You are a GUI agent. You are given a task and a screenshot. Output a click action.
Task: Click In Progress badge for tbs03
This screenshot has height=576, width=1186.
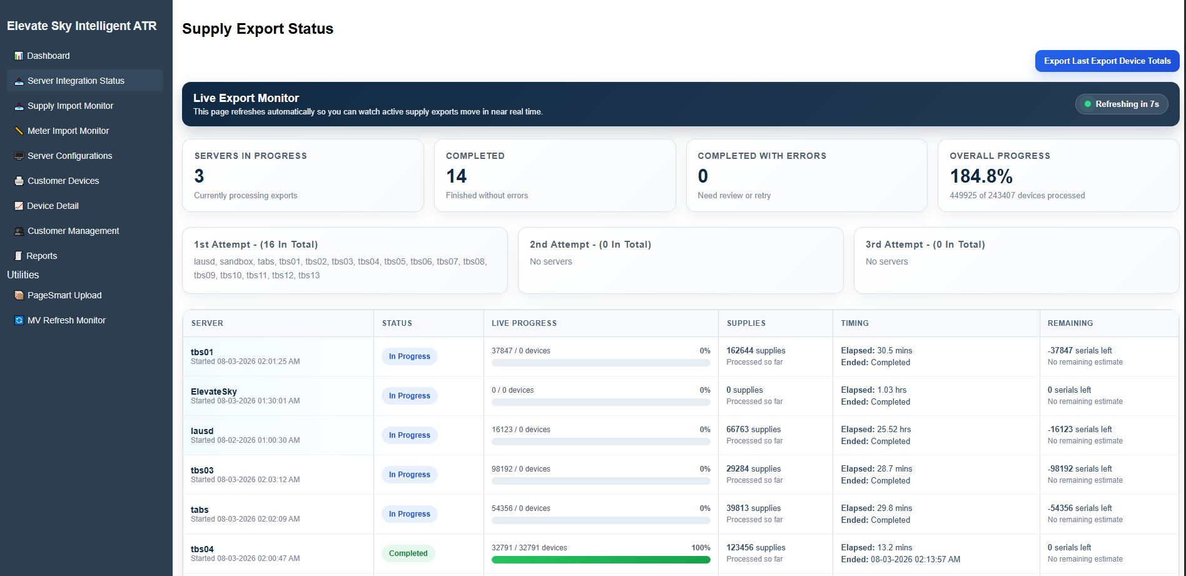point(410,475)
